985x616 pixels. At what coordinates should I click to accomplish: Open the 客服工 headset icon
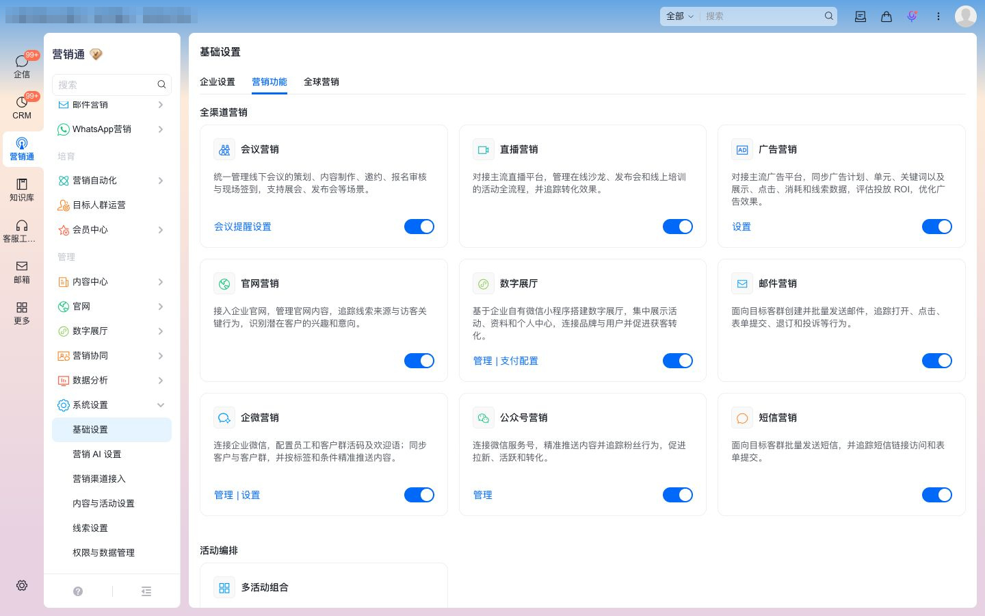click(x=22, y=225)
